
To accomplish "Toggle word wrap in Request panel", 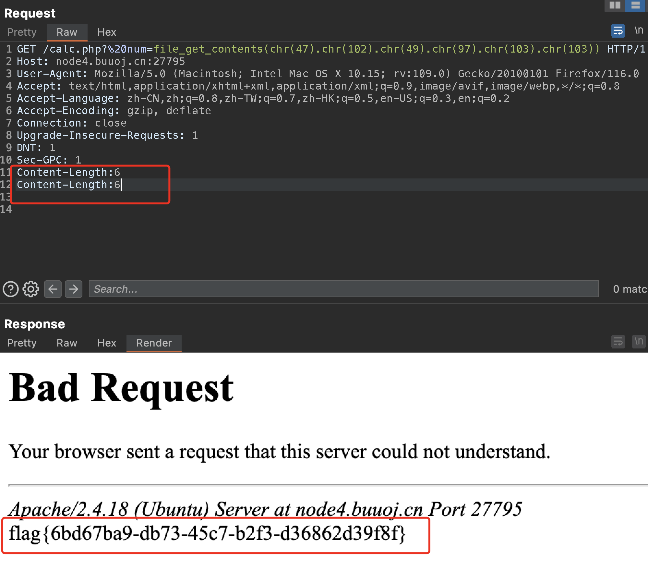I will pyautogui.click(x=618, y=31).
